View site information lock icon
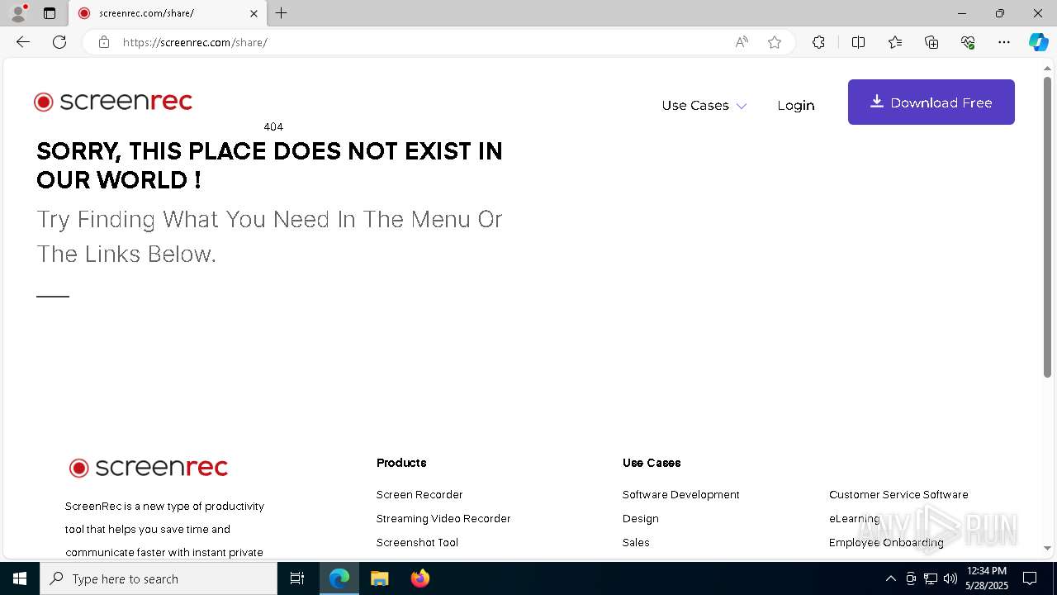The width and height of the screenshot is (1057, 595). 104,42
